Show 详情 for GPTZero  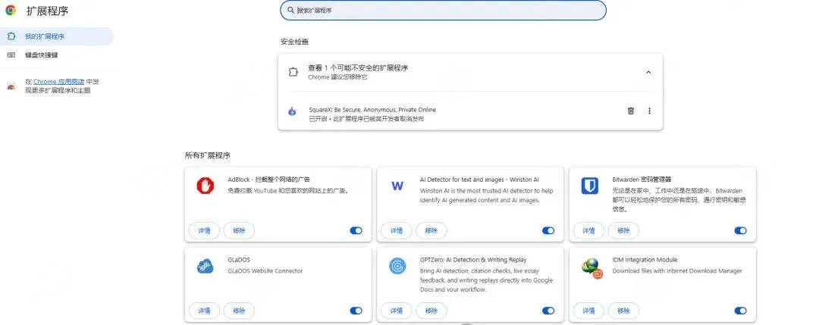pos(397,311)
